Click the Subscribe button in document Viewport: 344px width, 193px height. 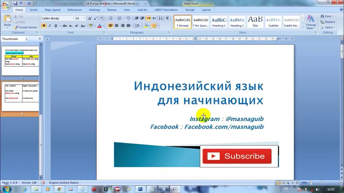click(x=237, y=156)
